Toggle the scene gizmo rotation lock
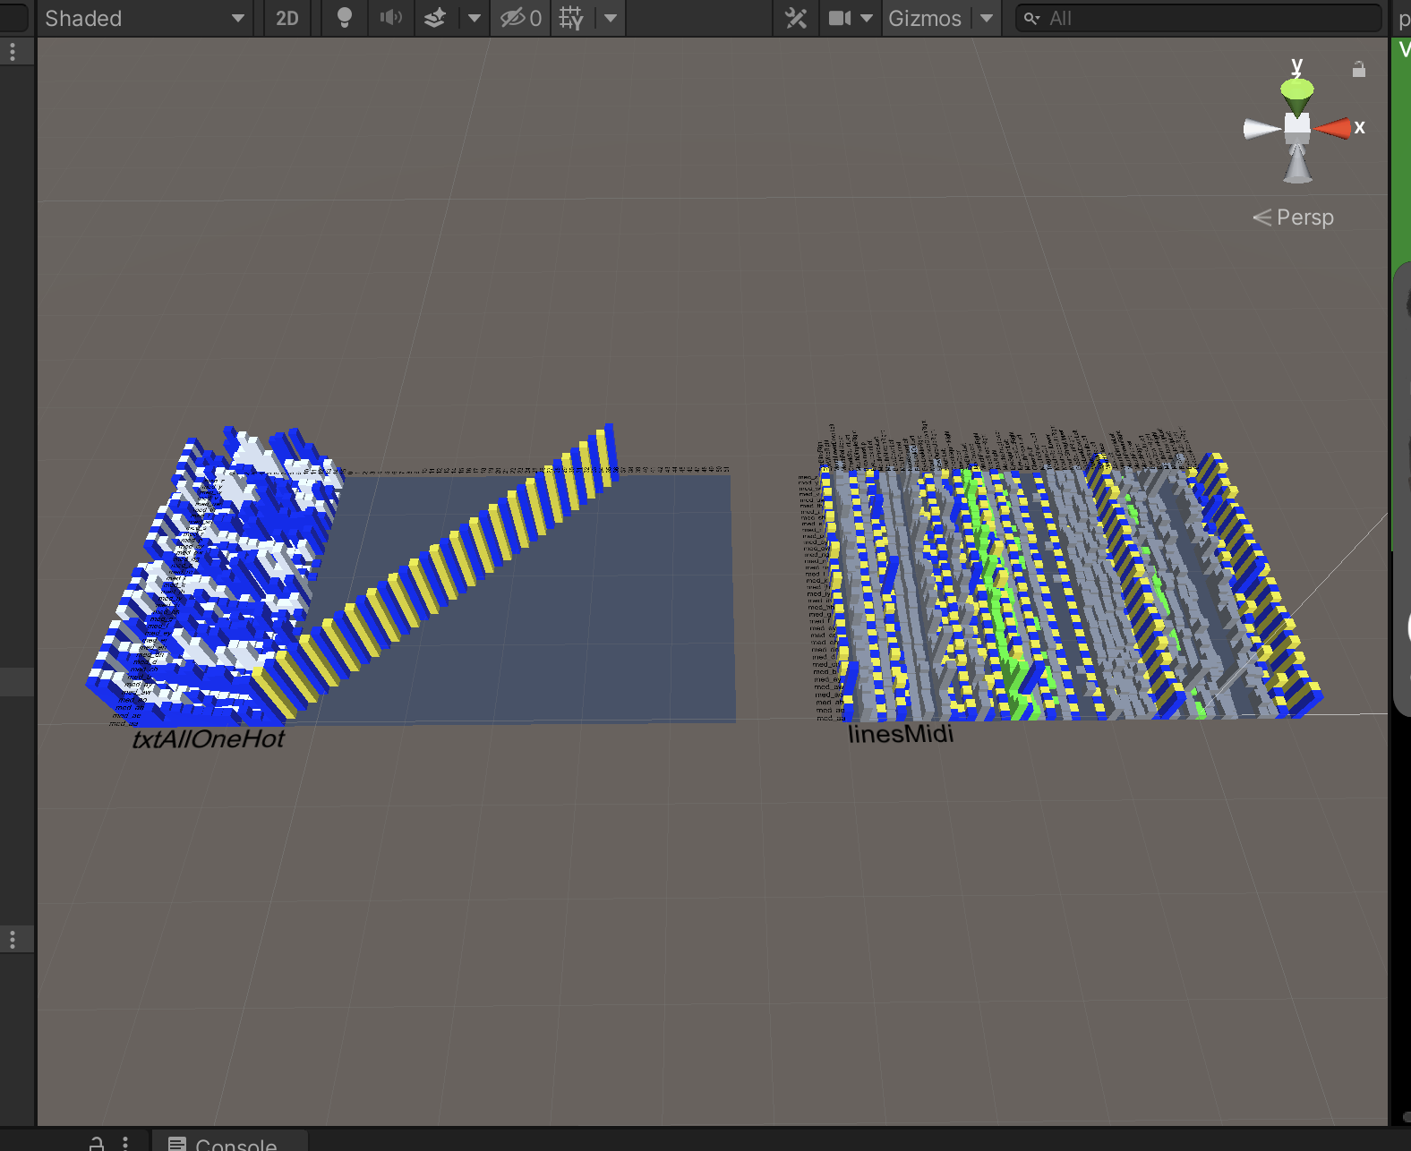The width and height of the screenshot is (1411, 1151). (1358, 70)
